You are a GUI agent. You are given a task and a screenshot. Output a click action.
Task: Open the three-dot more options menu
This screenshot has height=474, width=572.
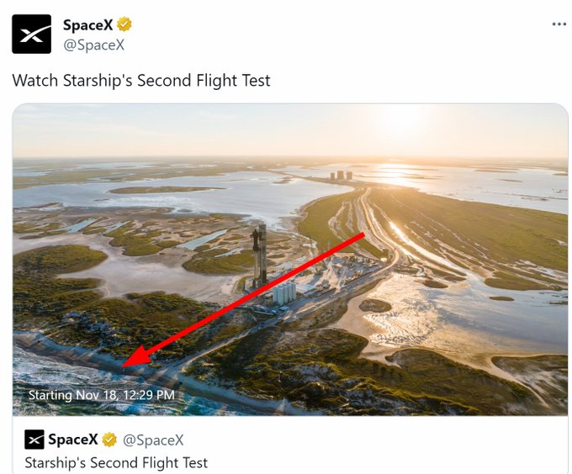[x=559, y=24]
